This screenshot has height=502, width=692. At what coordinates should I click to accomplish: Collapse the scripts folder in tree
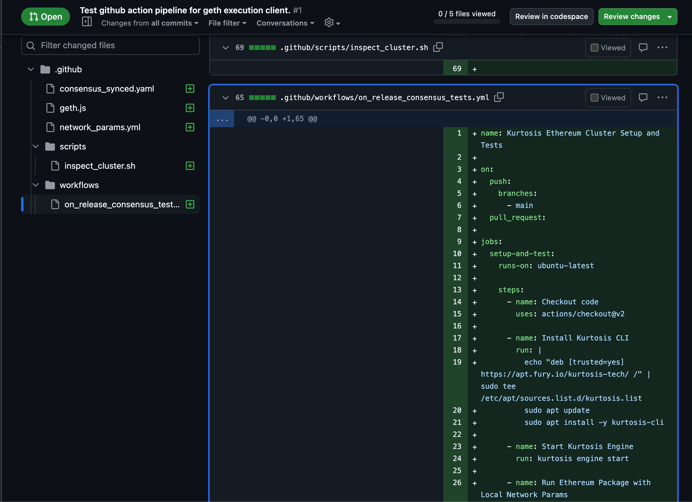35,146
